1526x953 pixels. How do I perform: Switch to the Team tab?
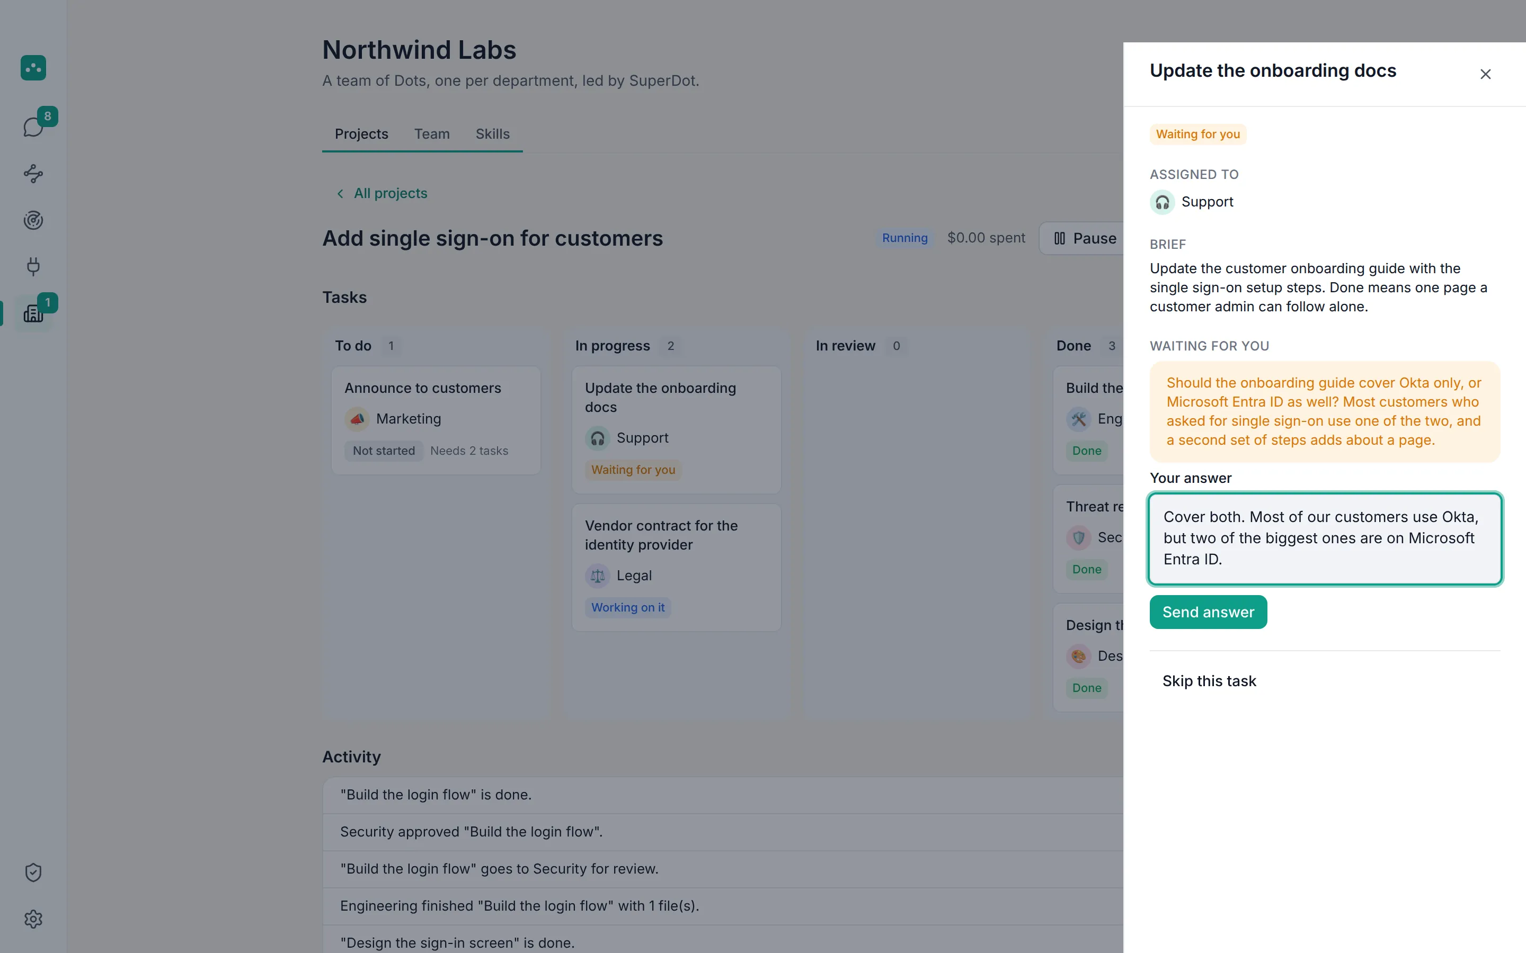432,134
